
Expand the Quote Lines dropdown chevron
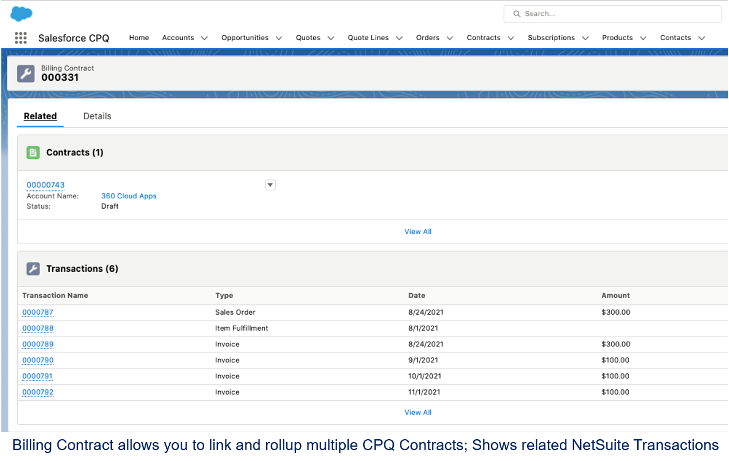(x=399, y=38)
